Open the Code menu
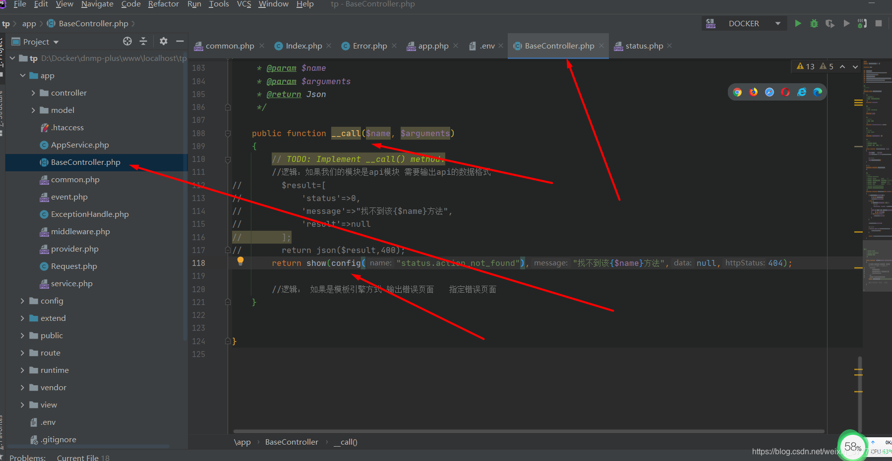Screen dimensions: 892x461 click(x=131, y=4)
